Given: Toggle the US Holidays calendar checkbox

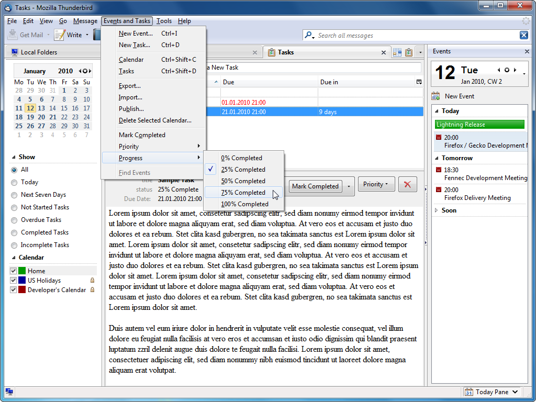Looking at the screenshot, I should tap(14, 281).
